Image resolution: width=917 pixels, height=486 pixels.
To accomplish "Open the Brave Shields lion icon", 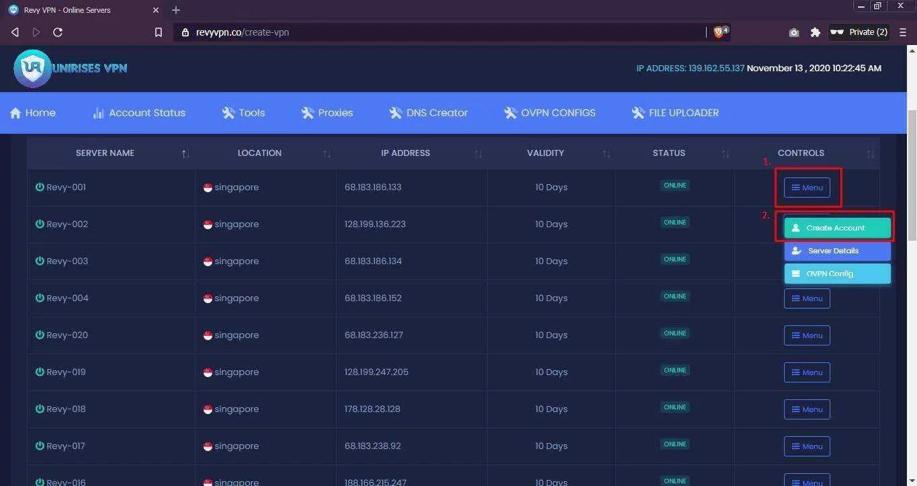I will pos(718,32).
